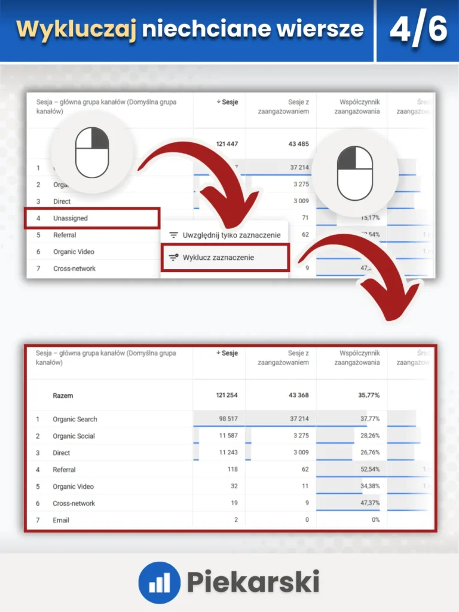Select Cross-network in the upper table

coord(74,268)
